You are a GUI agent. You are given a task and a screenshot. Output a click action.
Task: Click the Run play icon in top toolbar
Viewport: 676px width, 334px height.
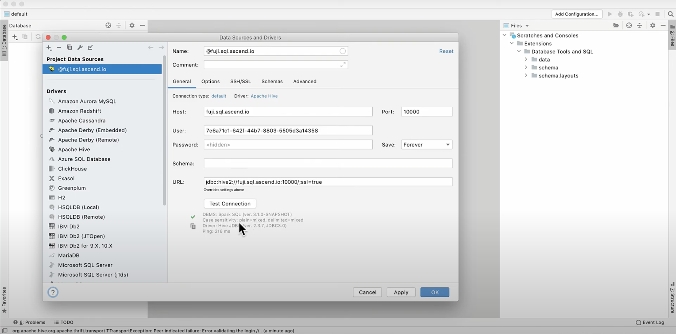click(610, 14)
